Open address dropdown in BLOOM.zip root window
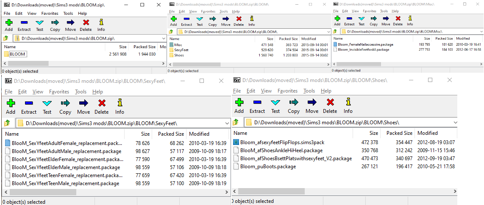 [164, 38]
